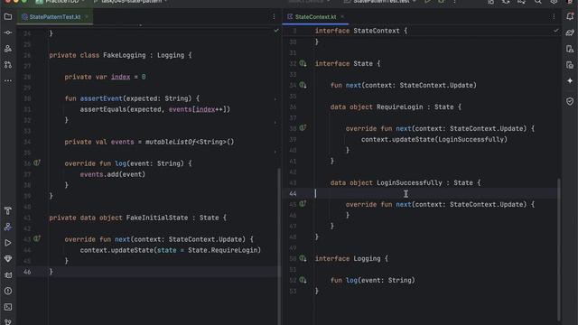The image size is (578, 325).
Task: Click gutter icon on State.next declaration
Action: pyautogui.click(x=303, y=85)
